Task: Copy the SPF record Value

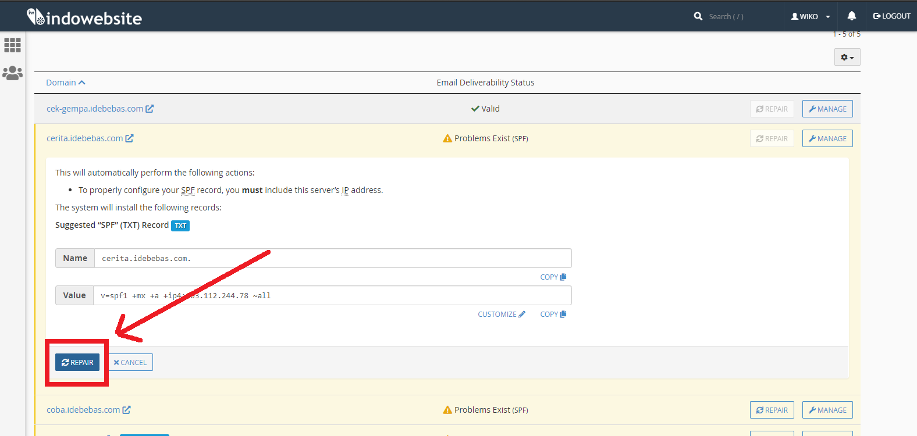Action: pyautogui.click(x=553, y=315)
